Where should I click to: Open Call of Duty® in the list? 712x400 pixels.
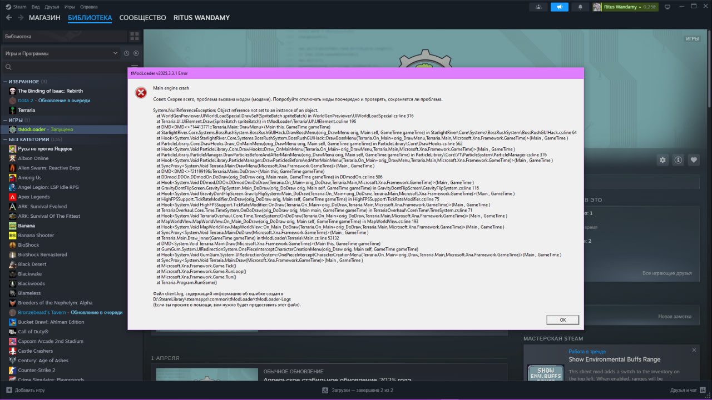(x=33, y=332)
